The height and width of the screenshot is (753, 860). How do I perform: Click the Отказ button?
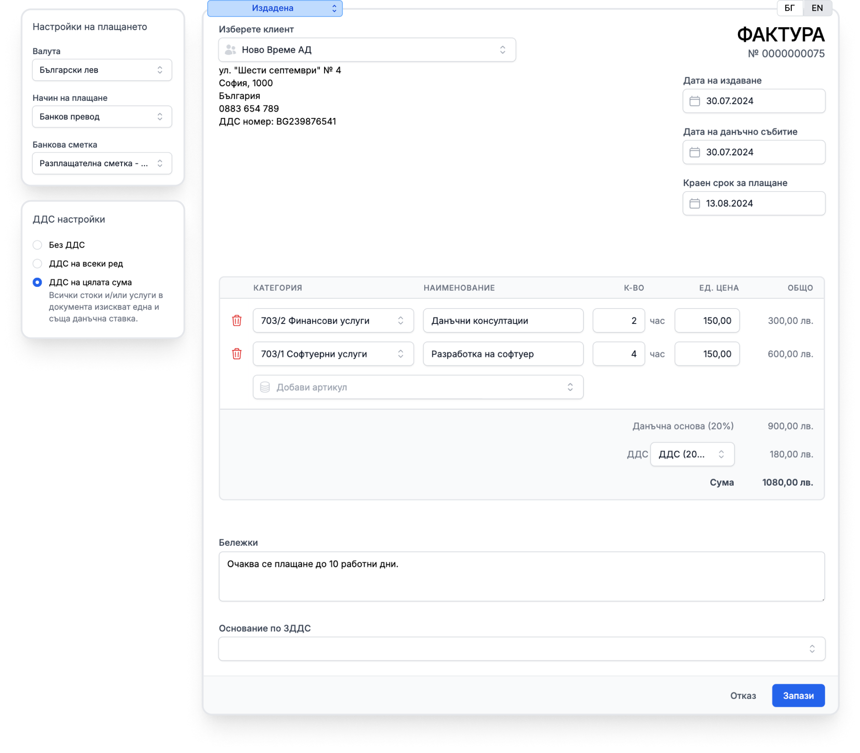[x=743, y=696]
